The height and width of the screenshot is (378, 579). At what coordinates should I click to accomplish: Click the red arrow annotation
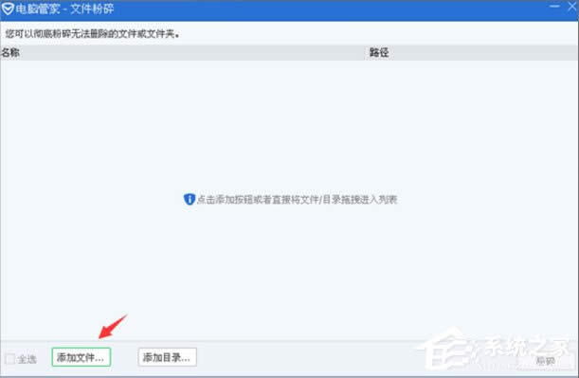pos(113,326)
